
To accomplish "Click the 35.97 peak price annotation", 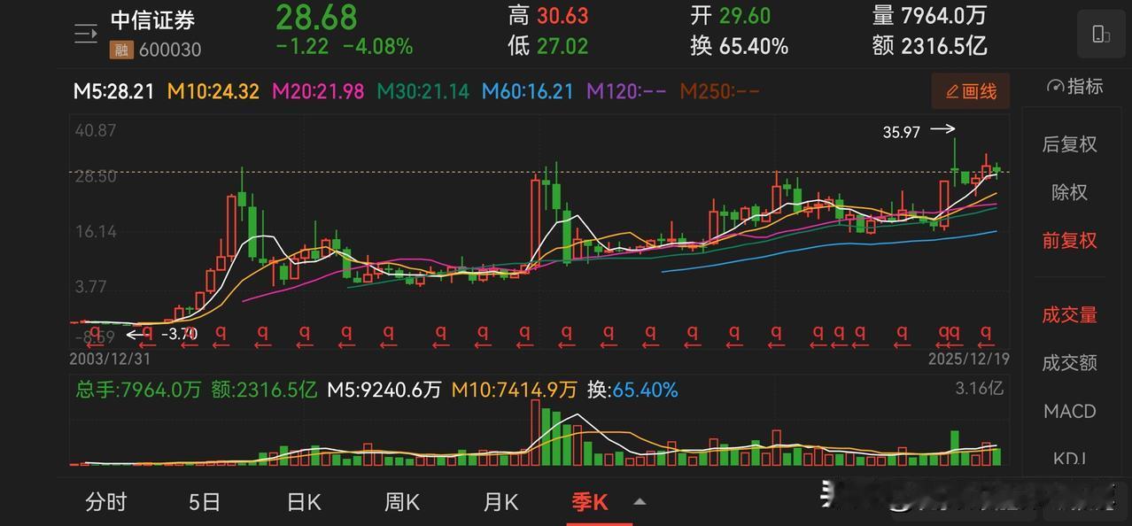I will point(902,132).
